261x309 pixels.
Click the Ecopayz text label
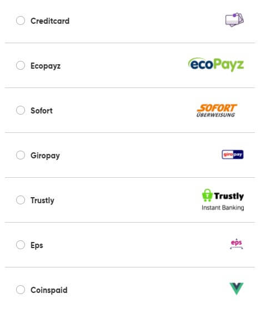(x=46, y=66)
